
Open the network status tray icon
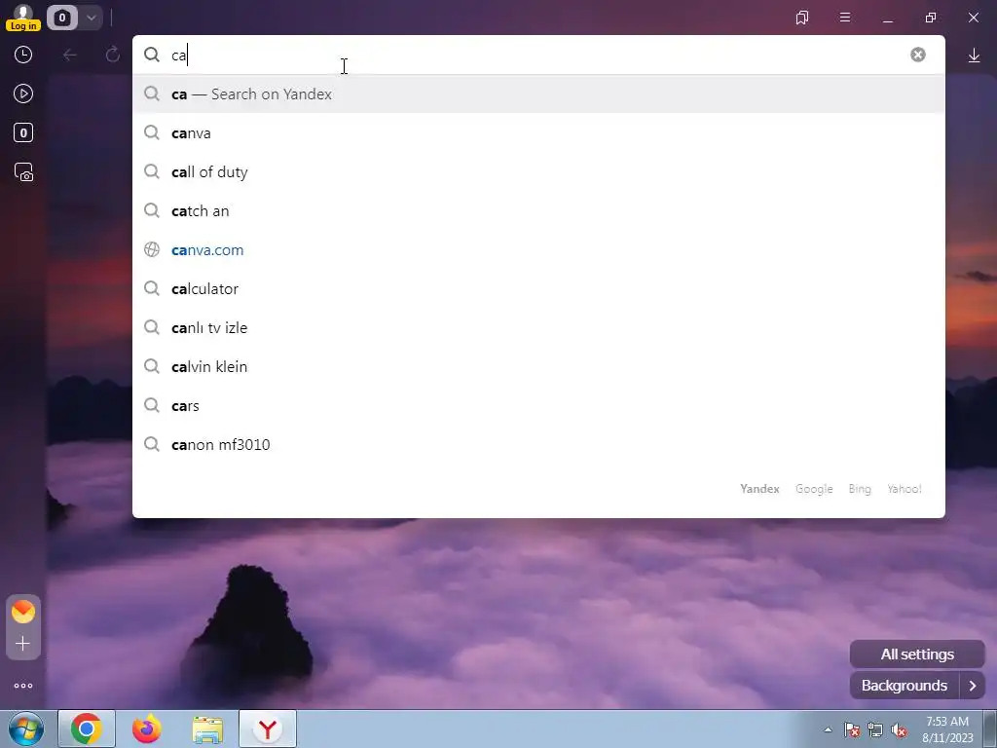tap(875, 729)
